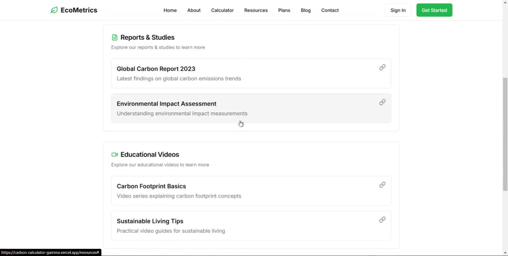Viewport: 508px width, 256px height.
Task: Click the EcoMetrics brand name text
Action: coord(79,10)
